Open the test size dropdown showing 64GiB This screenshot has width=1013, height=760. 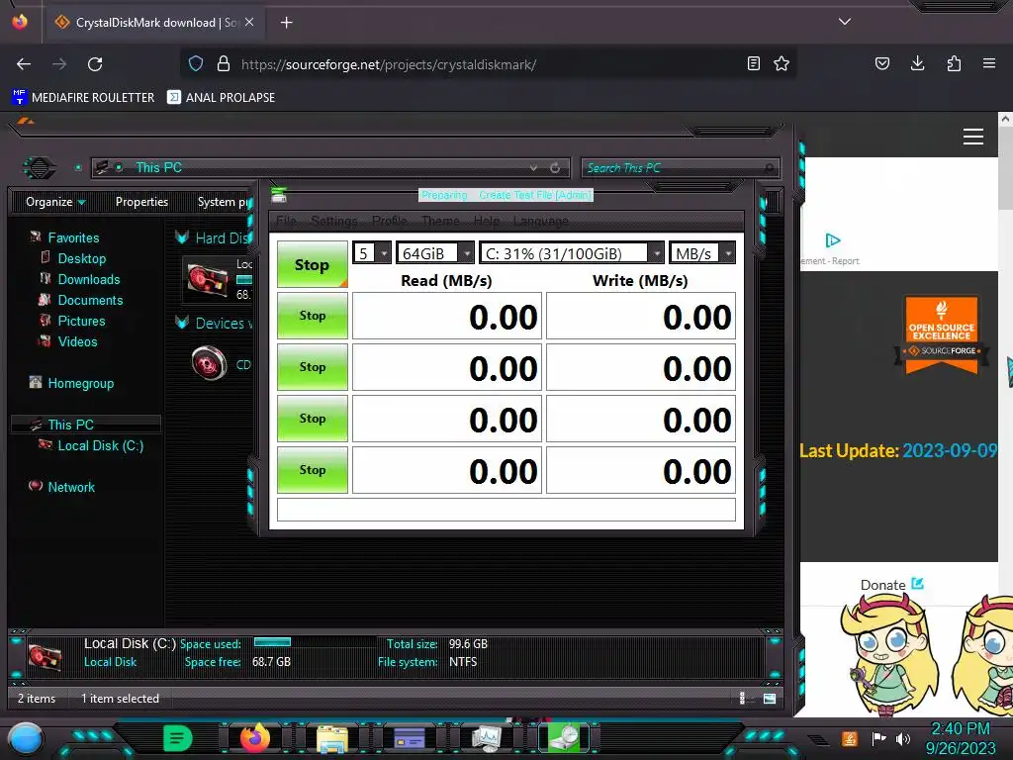point(435,252)
